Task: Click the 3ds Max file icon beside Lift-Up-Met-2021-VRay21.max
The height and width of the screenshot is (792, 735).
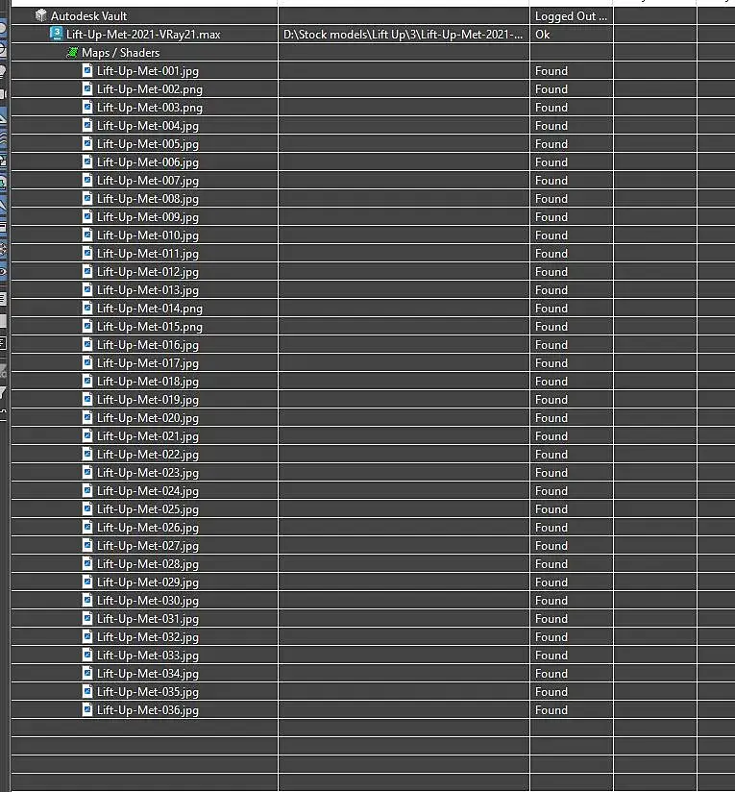Action: click(57, 34)
